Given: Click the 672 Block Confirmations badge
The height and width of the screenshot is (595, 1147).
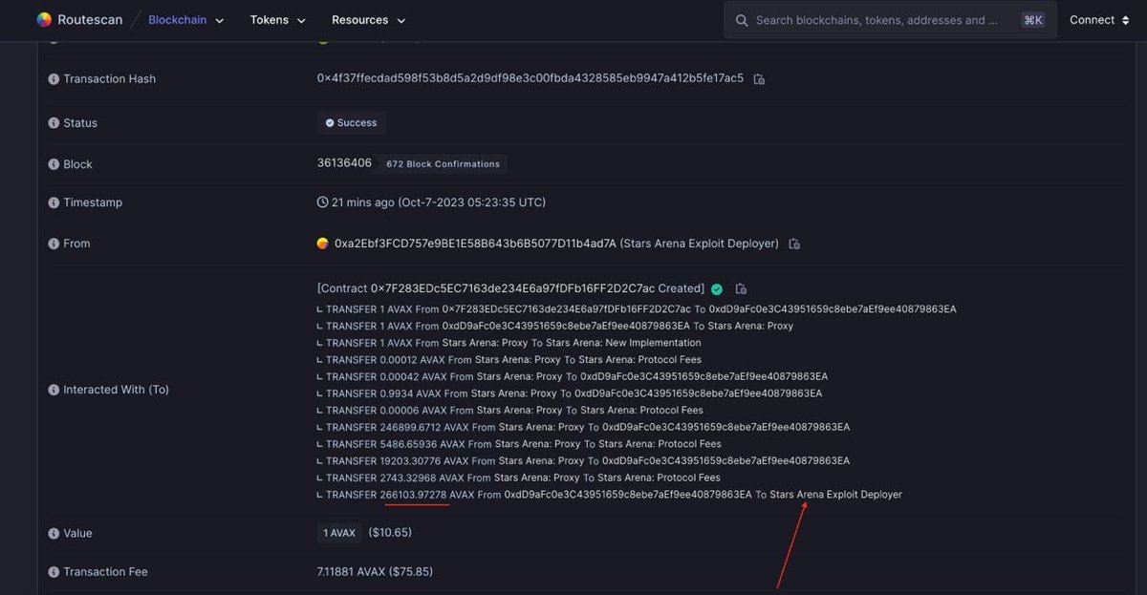Looking at the screenshot, I should tap(443, 164).
